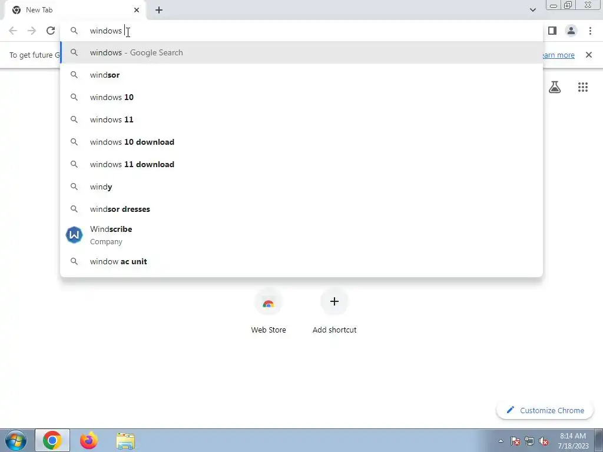The height and width of the screenshot is (452, 603).
Task: Close the New Tab tab
Action: [137, 10]
